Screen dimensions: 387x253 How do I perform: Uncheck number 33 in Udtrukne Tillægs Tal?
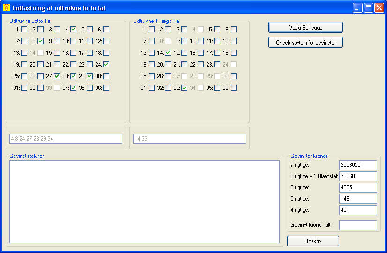click(x=185, y=88)
